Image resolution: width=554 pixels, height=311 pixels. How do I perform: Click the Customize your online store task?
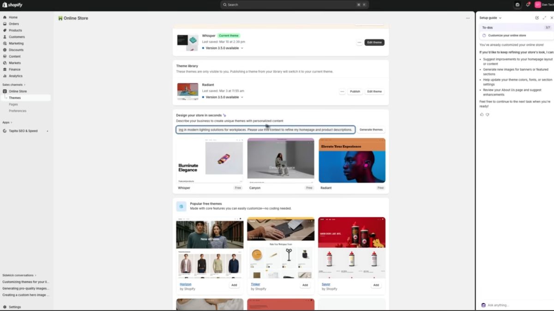(507, 35)
